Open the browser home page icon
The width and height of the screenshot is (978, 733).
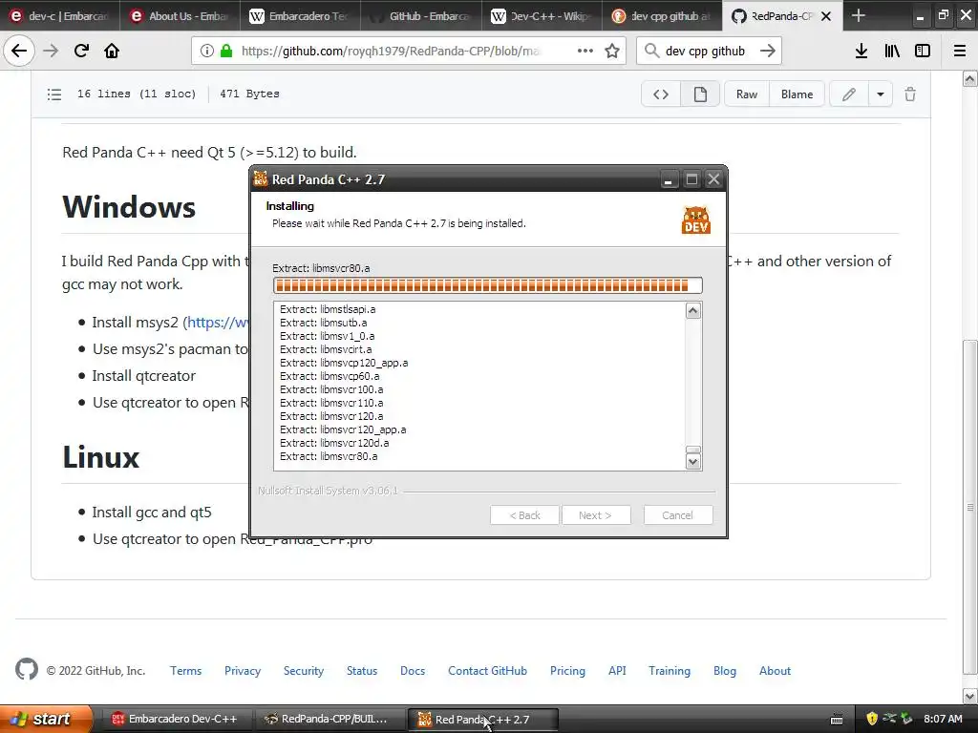click(x=112, y=51)
